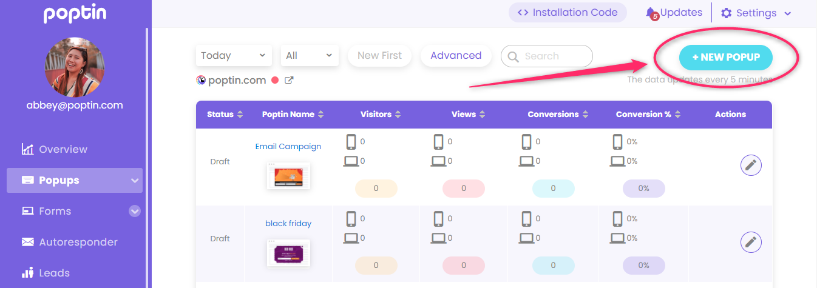
Task: Open the user profile photo
Action: coord(75,67)
